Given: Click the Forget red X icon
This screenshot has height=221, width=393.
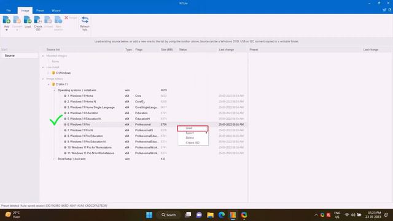Looking at the screenshot, I should point(66,18).
